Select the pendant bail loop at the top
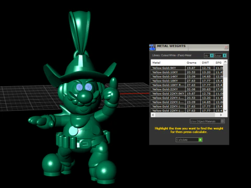The width and height of the screenshot is (251, 188). click(79, 32)
